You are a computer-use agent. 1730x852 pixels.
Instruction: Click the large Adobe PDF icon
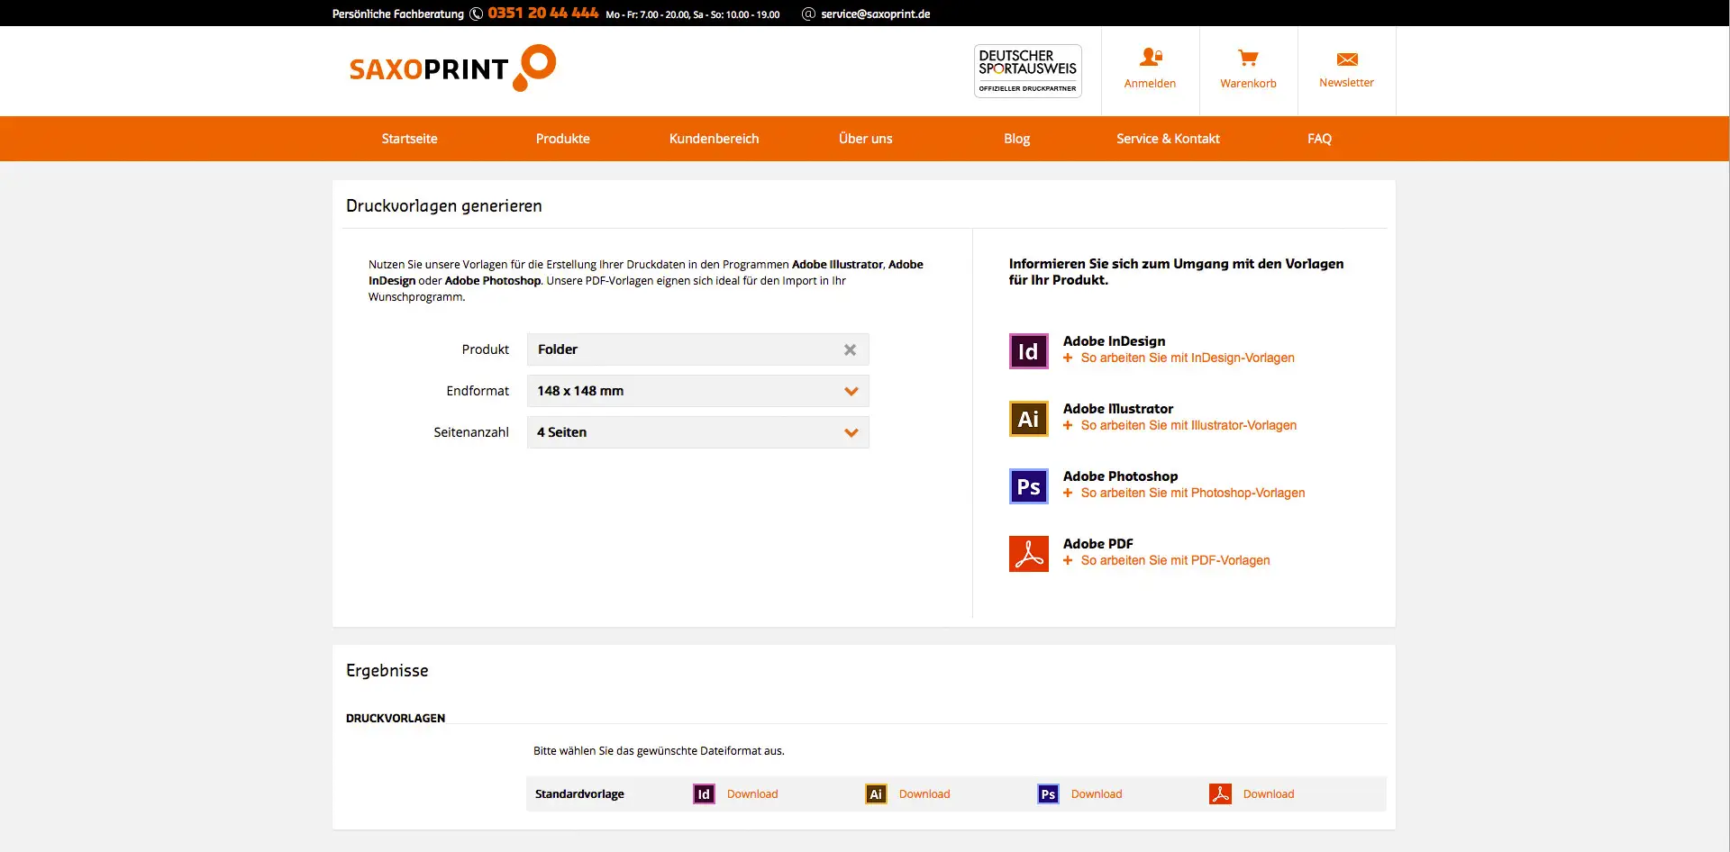1028,554
